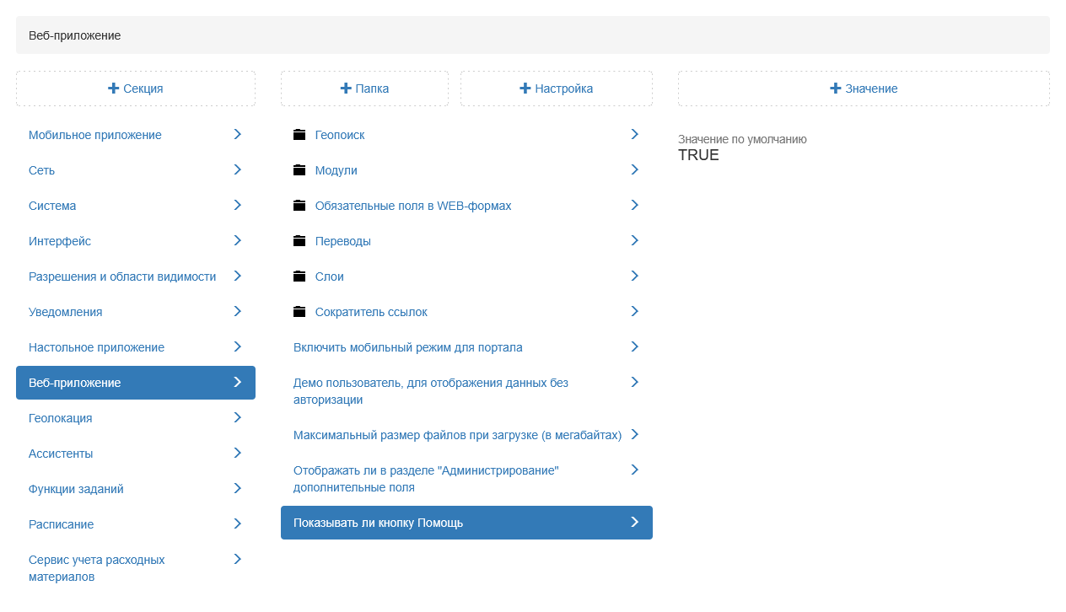Click the plus icon on Папка button
Image resolution: width=1066 pixels, height=612 pixels.
[x=346, y=89]
